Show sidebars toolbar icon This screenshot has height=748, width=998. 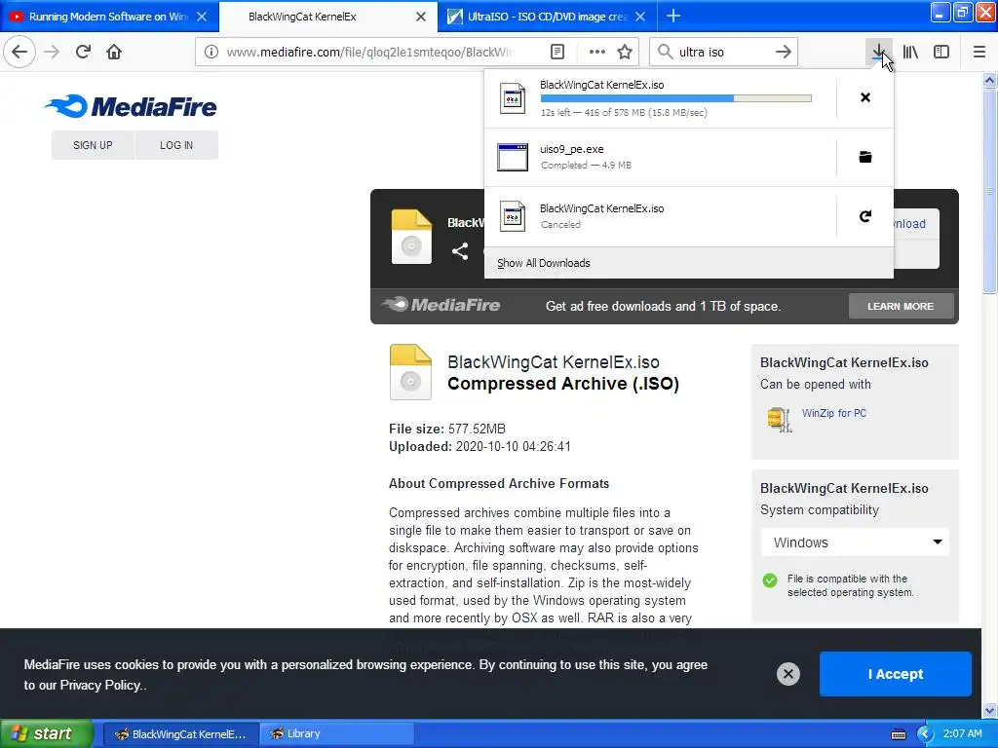(941, 52)
